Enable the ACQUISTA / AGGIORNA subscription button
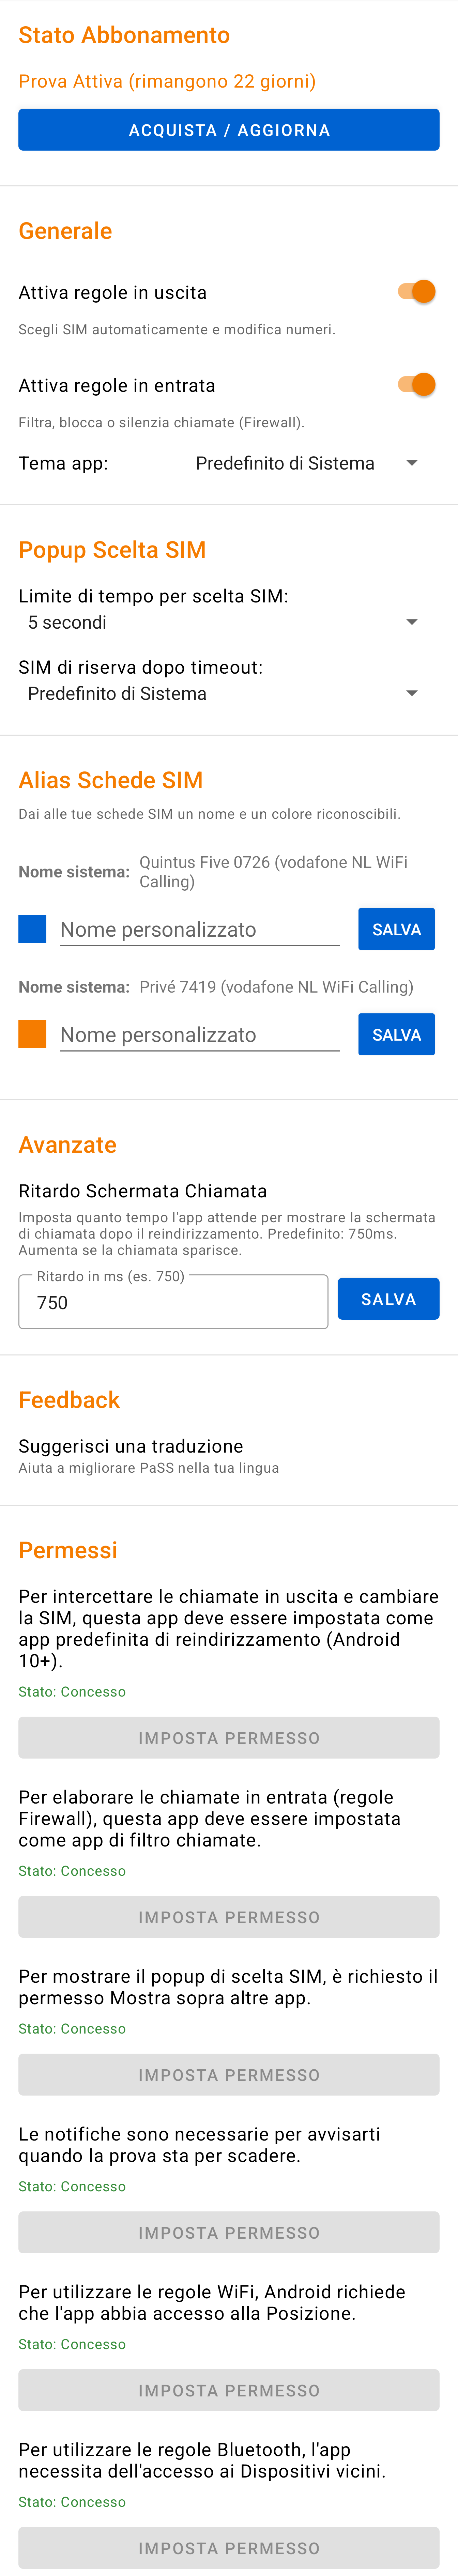The width and height of the screenshot is (458, 2576). coord(228,129)
